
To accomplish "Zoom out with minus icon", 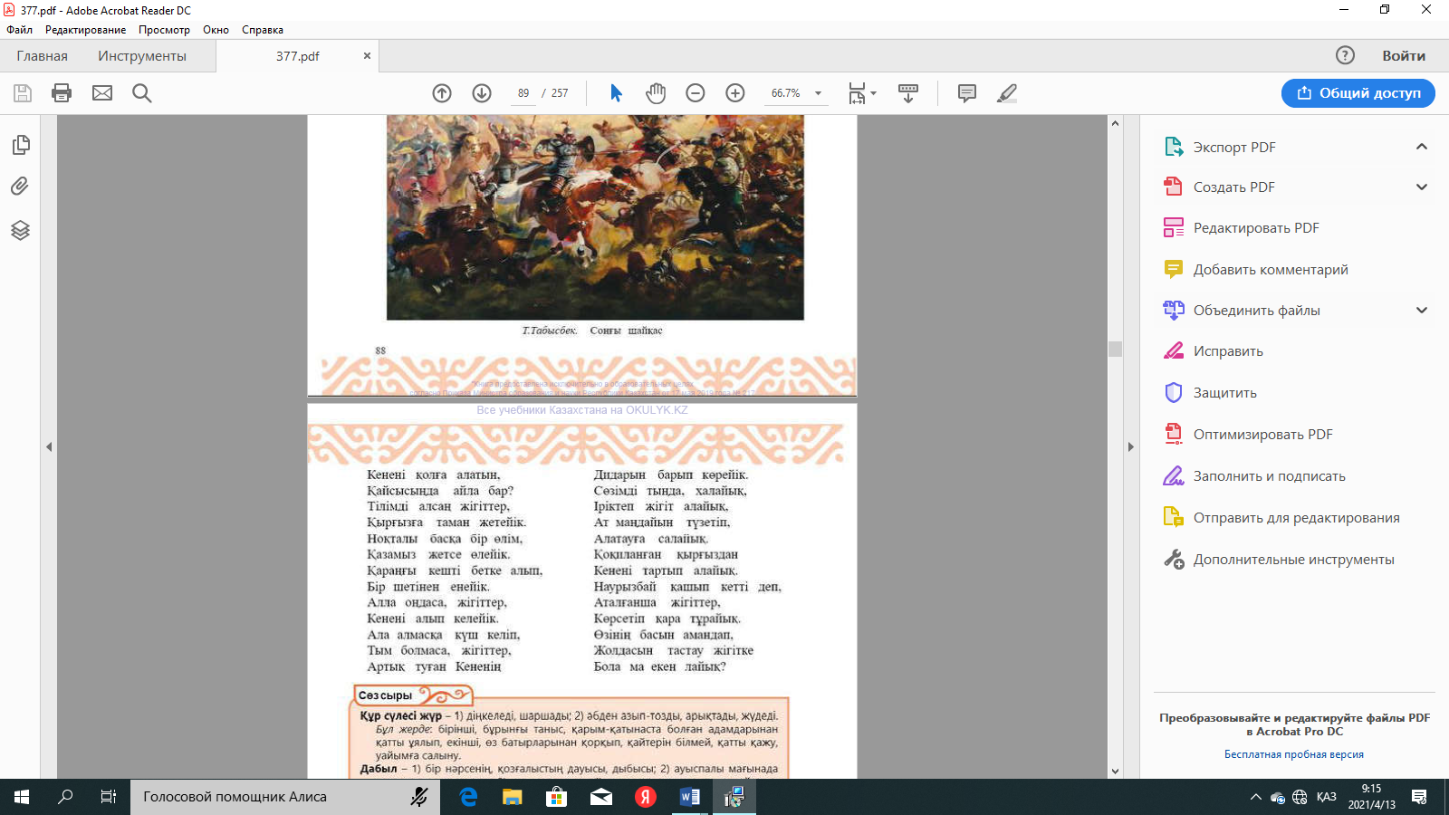I will coord(696,93).
